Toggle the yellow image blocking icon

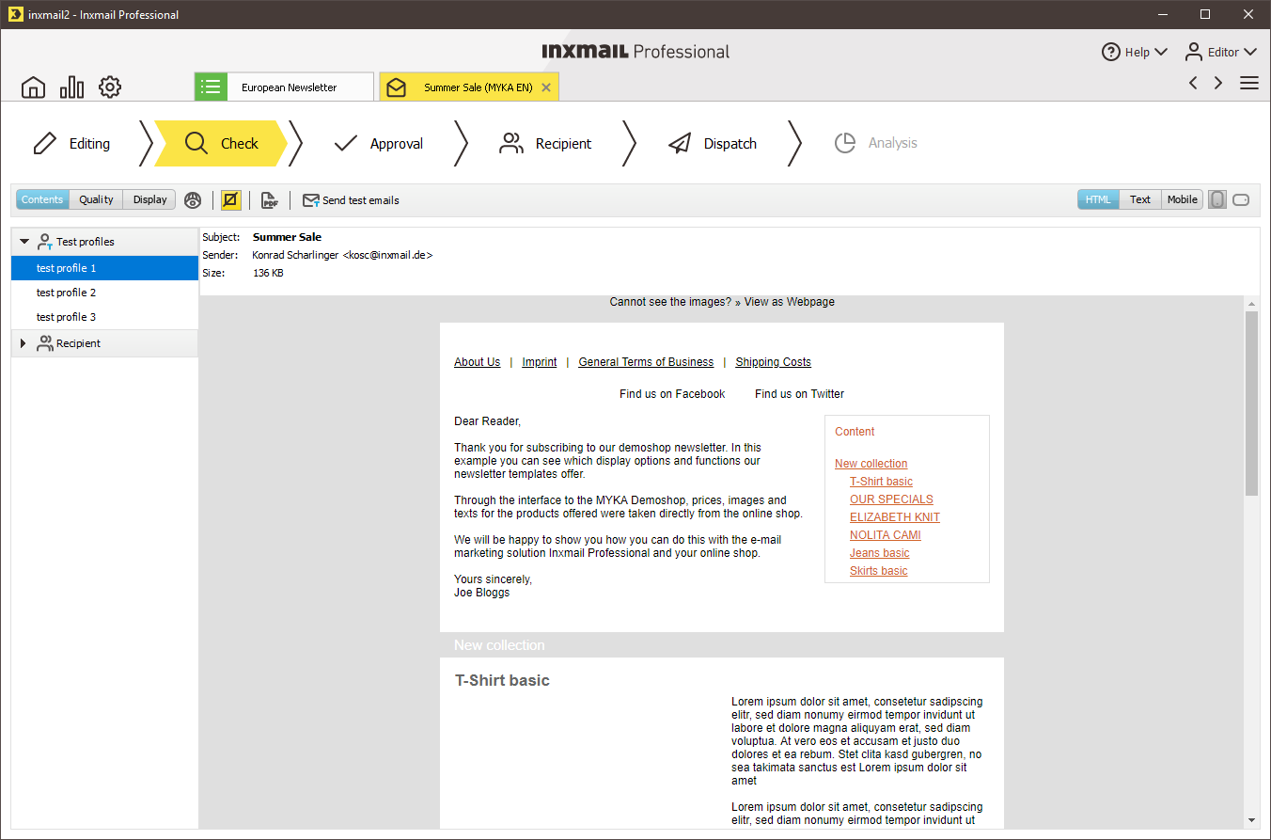[231, 199]
